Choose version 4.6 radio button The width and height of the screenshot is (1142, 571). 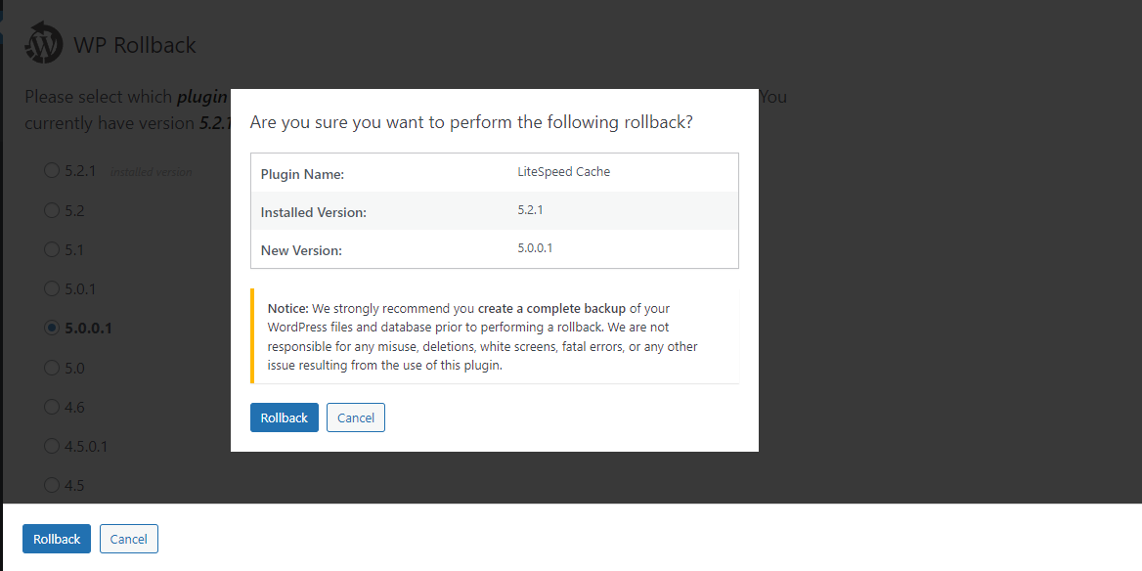click(x=52, y=407)
